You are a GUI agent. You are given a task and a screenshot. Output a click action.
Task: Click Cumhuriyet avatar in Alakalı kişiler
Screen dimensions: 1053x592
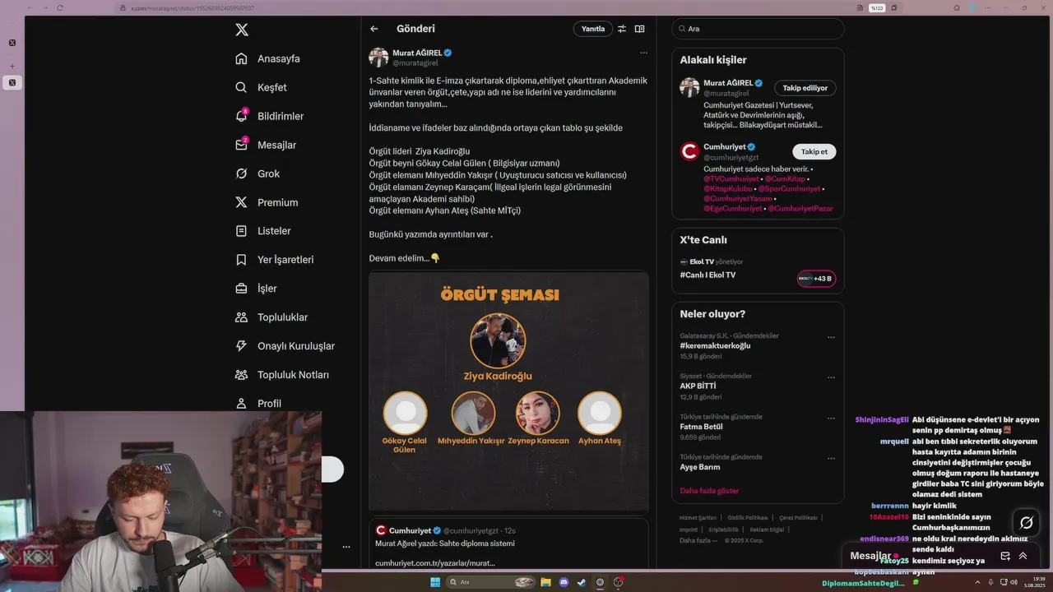coord(689,151)
